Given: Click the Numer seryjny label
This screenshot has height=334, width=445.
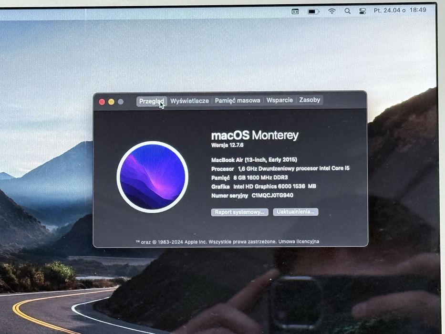Looking at the screenshot, I should 229,196.
